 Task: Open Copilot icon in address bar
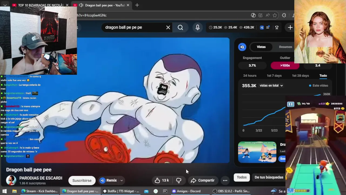point(253,15)
